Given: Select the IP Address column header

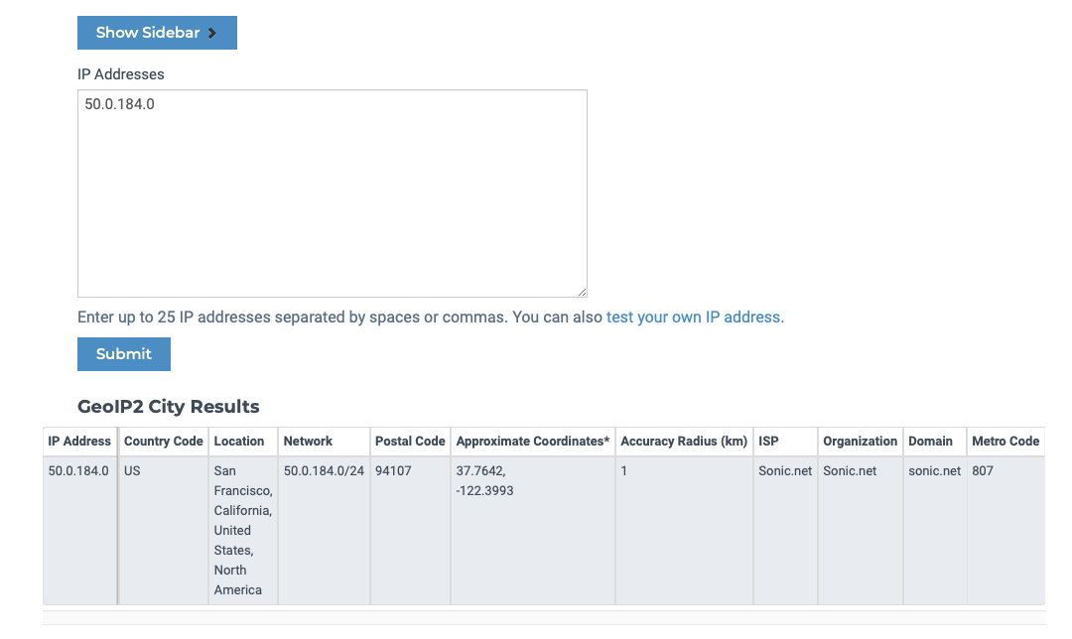Looking at the screenshot, I should click(x=79, y=442).
